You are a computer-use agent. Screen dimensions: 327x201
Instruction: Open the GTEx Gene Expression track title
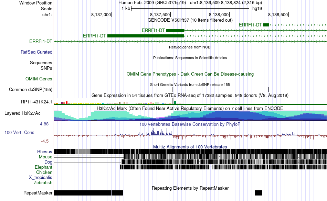tap(190, 95)
